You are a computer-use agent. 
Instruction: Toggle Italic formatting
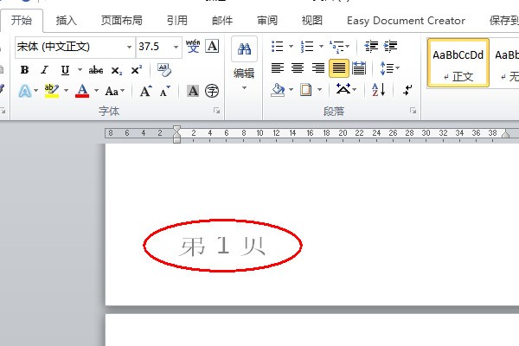[x=44, y=70]
